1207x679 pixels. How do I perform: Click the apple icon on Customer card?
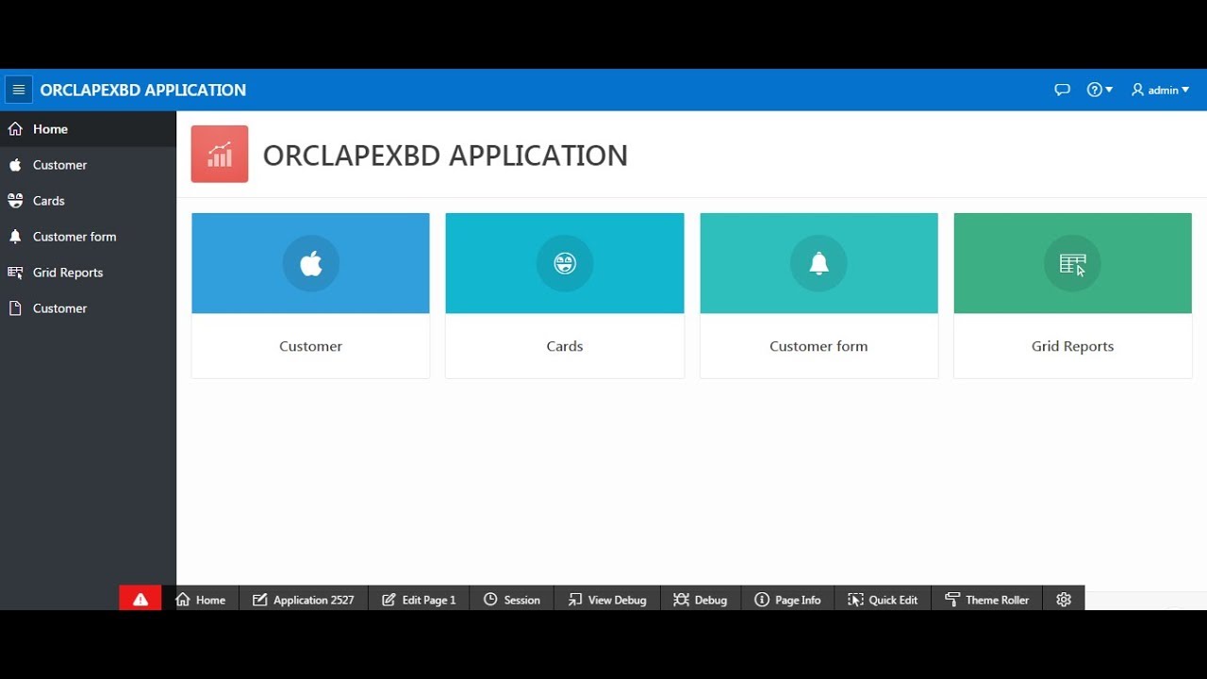tap(311, 264)
